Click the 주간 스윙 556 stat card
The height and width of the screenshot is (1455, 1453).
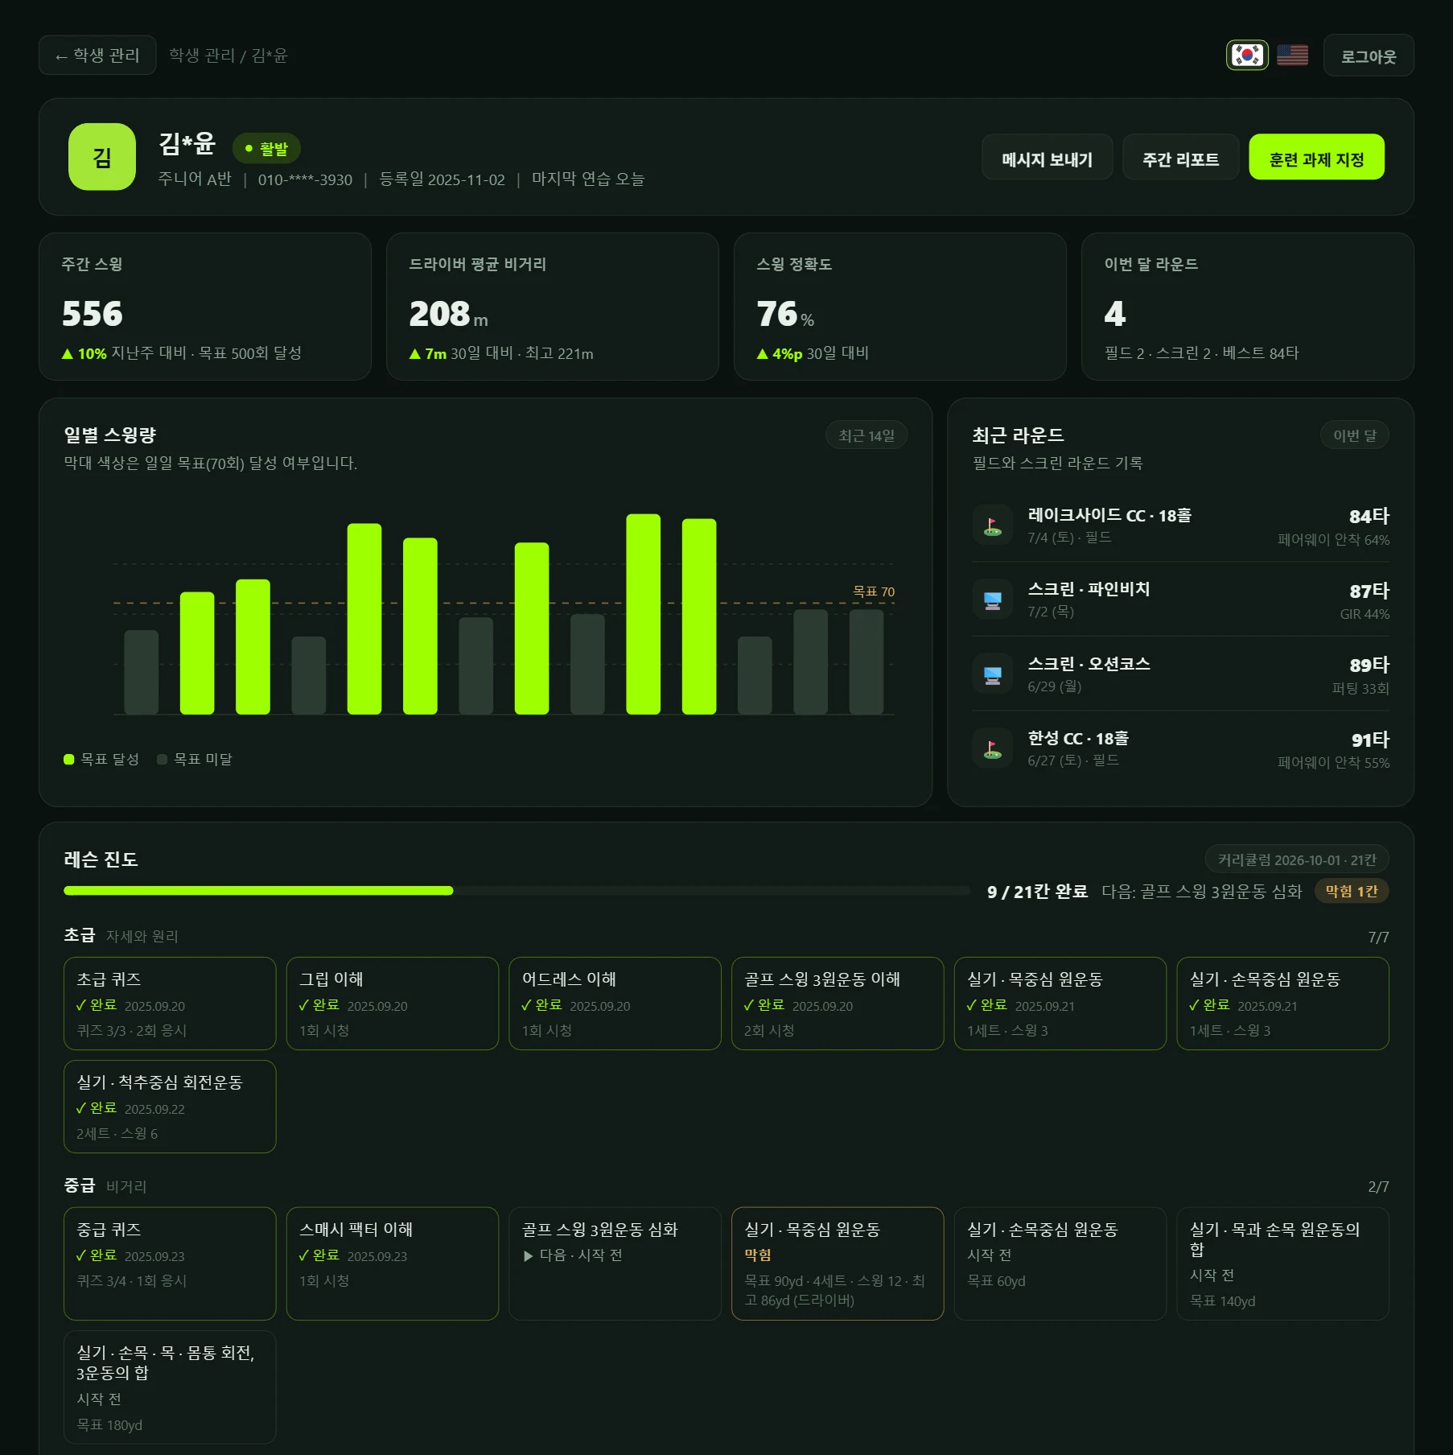coord(205,307)
